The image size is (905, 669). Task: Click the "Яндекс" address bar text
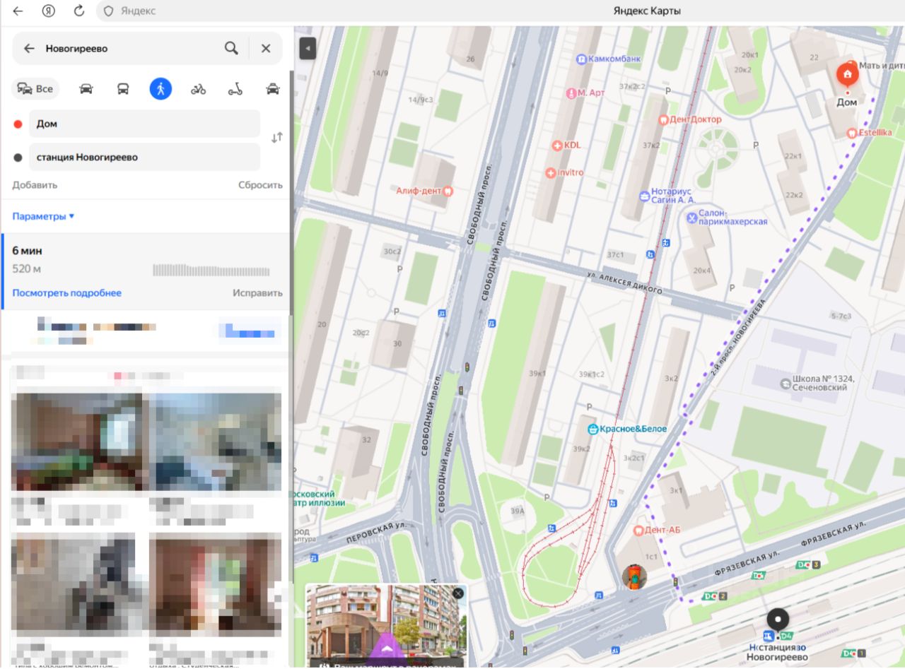pyautogui.click(x=138, y=11)
